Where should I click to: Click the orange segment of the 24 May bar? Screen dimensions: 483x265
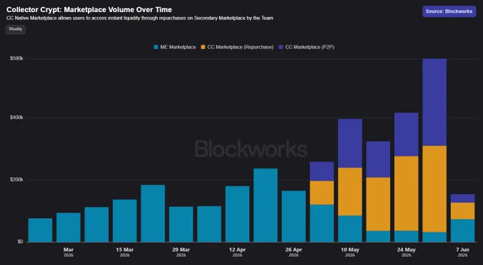pyautogui.click(x=406, y=193)
